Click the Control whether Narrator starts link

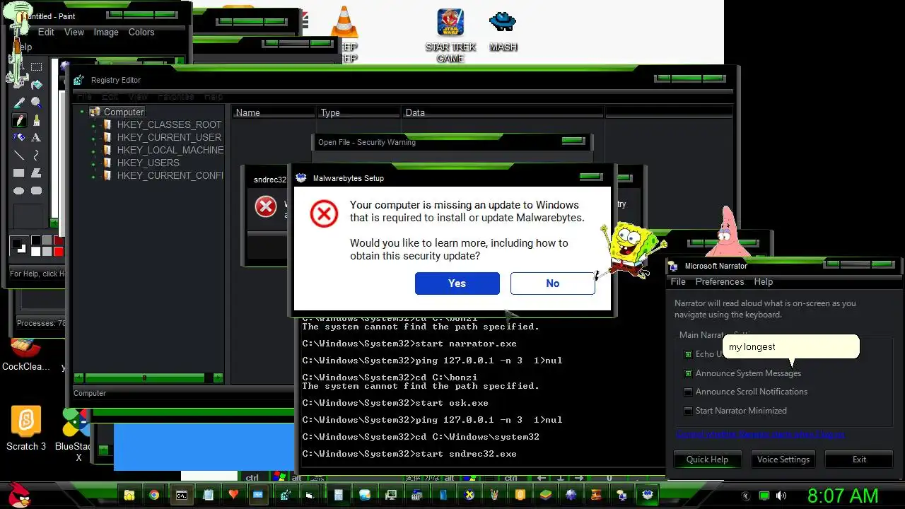pyautogui.click(x=760, y=434)
